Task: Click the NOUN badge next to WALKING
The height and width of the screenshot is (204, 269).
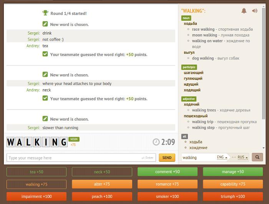Action: [x=74, y=139]
